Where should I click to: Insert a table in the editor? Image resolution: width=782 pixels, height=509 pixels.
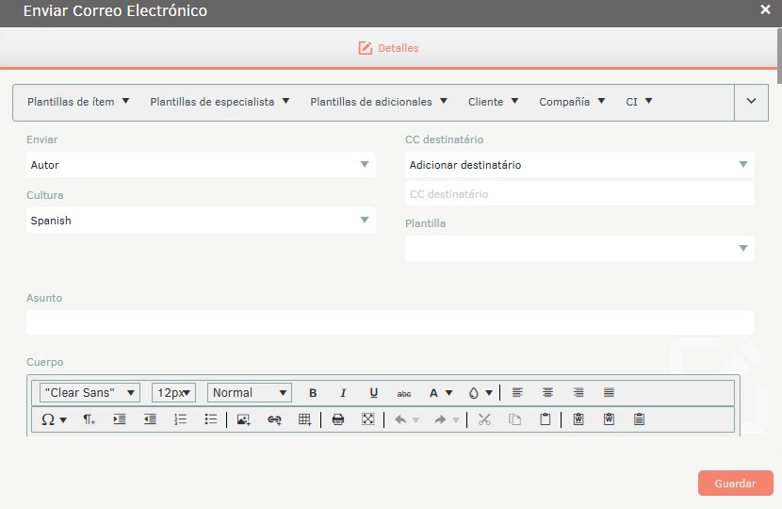pyautogui.click(x=304, y=419)
